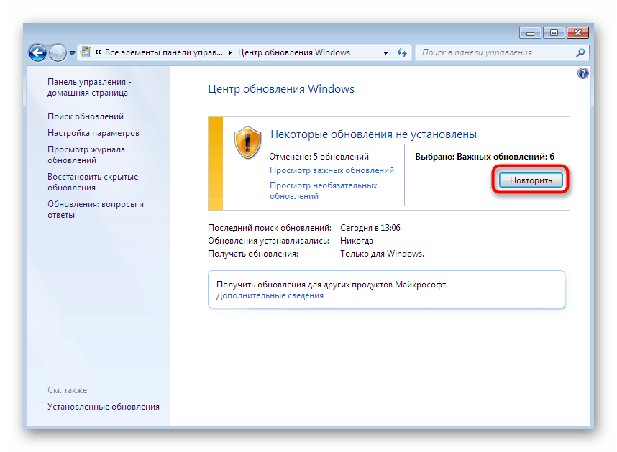617x452 pixels.
Task: Click the page title Центр обновления Windows
Action: [281, 89]
